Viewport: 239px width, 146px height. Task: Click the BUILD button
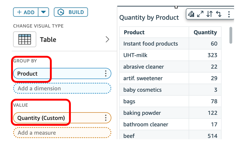71,12
